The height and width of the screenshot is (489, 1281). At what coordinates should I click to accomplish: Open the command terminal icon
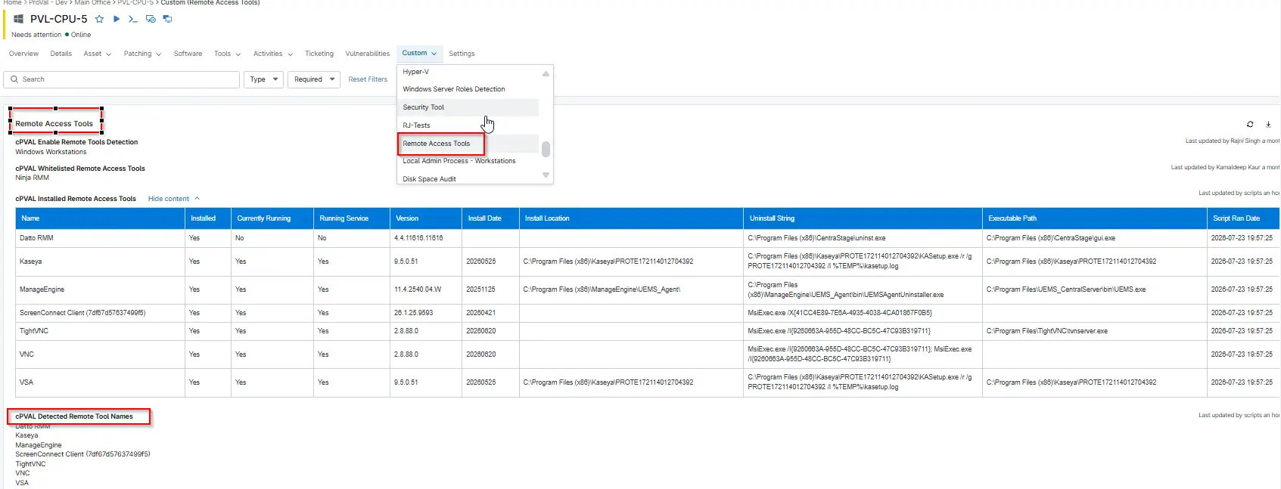tap(133, 19)
